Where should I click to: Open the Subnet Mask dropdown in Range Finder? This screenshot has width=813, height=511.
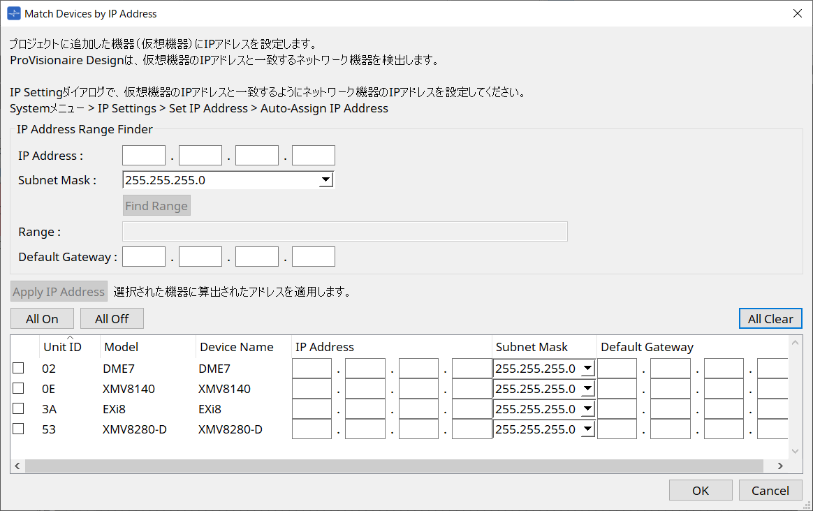coord(325,179)
